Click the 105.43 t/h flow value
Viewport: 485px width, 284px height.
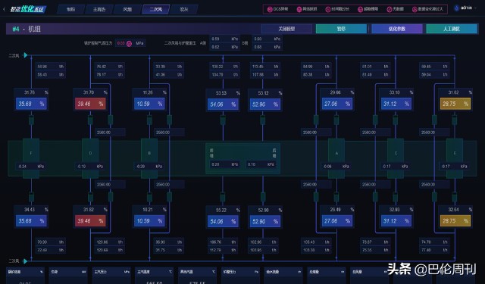click(x=316, y=242)
